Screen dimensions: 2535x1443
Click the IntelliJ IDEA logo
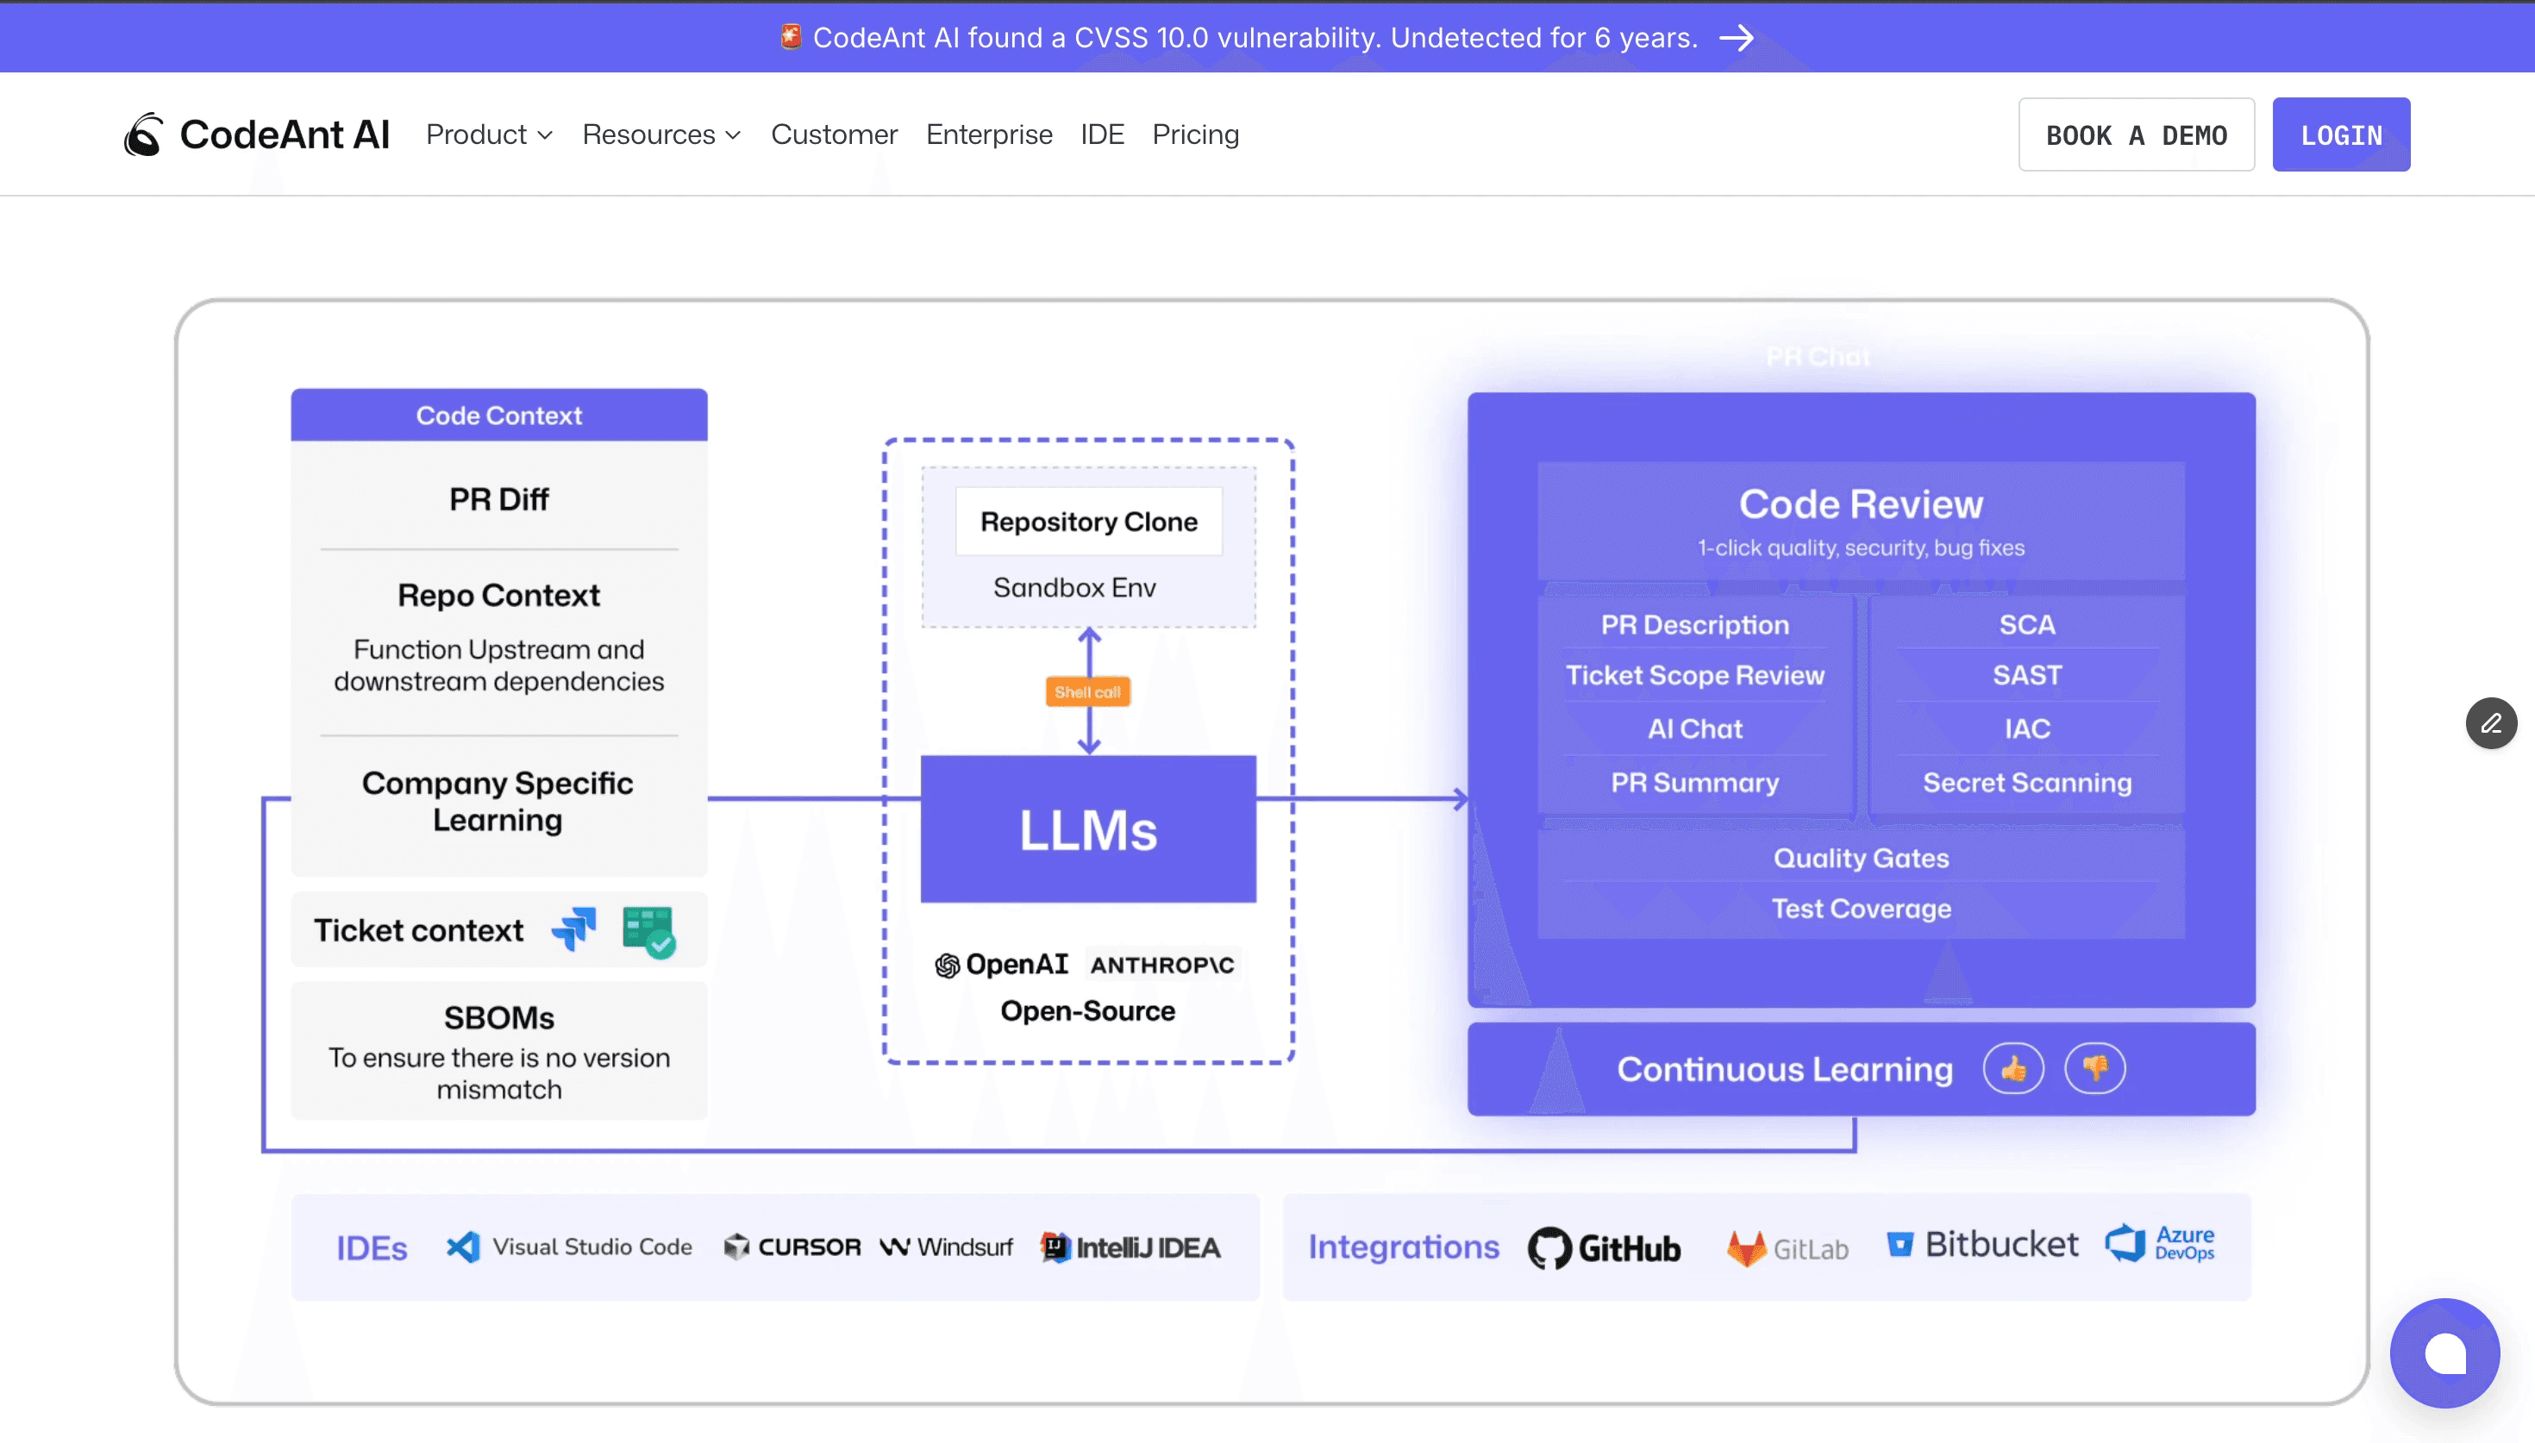click(x=1130, y=1246)
